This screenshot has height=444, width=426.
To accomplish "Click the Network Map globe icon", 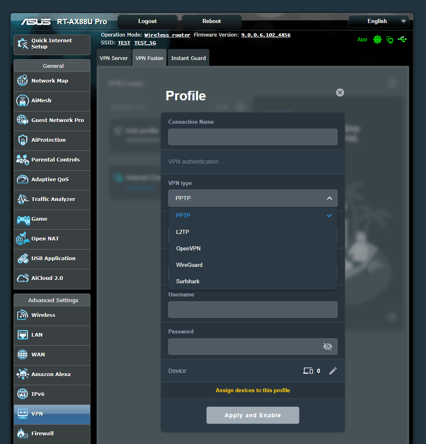I will 22,81.
